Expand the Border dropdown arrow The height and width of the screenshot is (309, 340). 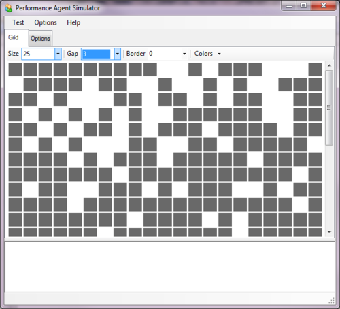click(184, 54)
